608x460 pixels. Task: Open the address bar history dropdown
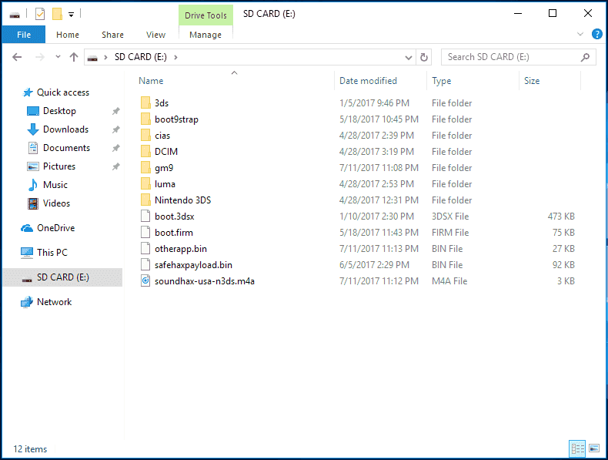409,58
